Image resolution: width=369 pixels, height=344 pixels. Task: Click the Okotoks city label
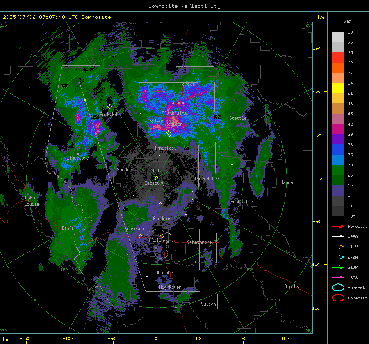coord(164,273)
